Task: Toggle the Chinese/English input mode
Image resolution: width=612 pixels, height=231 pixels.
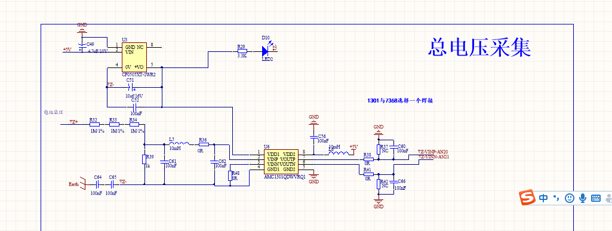Action: 543,198
